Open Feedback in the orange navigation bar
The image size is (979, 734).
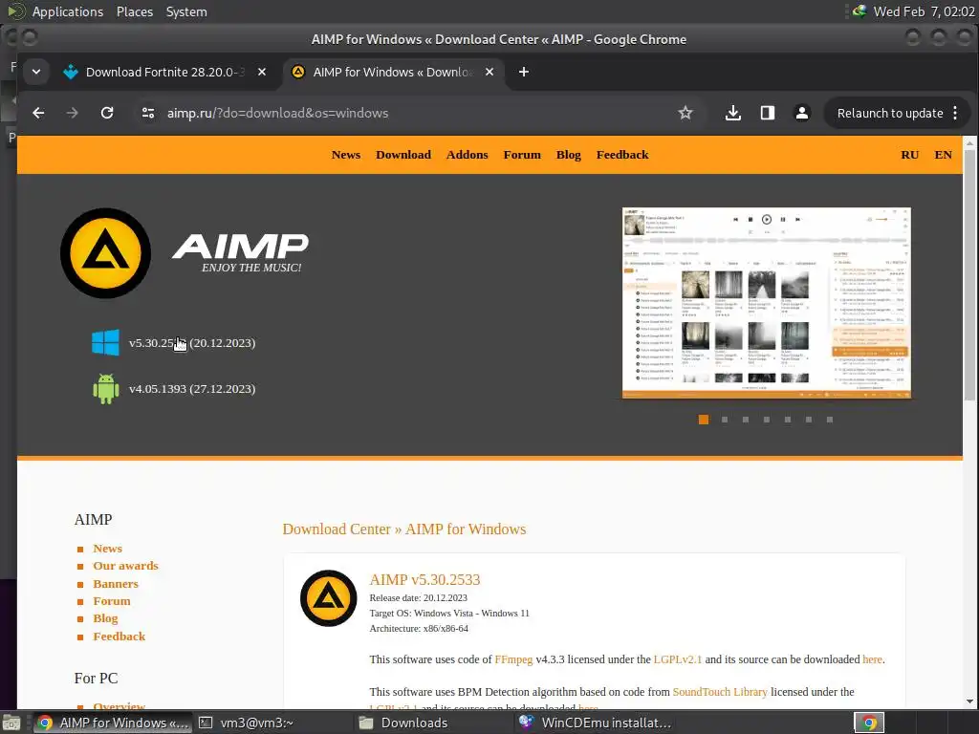pos(622,155)
